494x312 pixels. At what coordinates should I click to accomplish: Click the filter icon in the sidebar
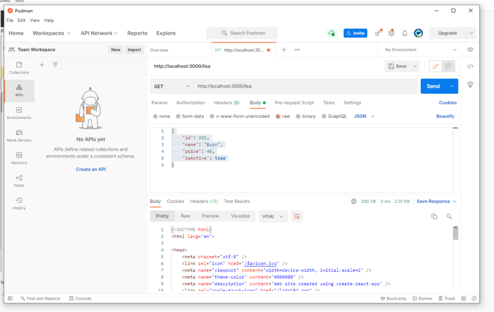55,65
